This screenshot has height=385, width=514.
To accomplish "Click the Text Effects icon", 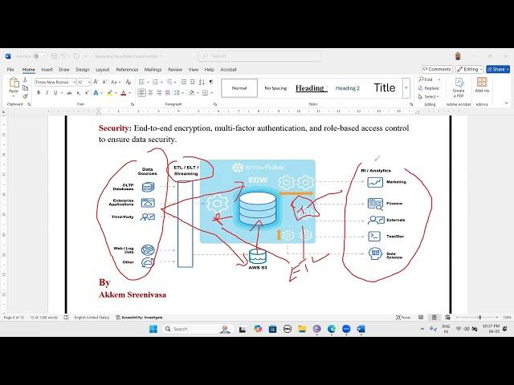I will [x=96, y=93].
